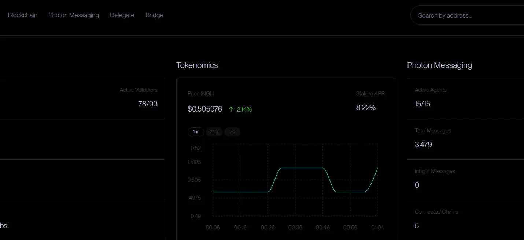Switch chart range to 7d
This screenshot has height=240, width=524.
[x=232, y=132]
